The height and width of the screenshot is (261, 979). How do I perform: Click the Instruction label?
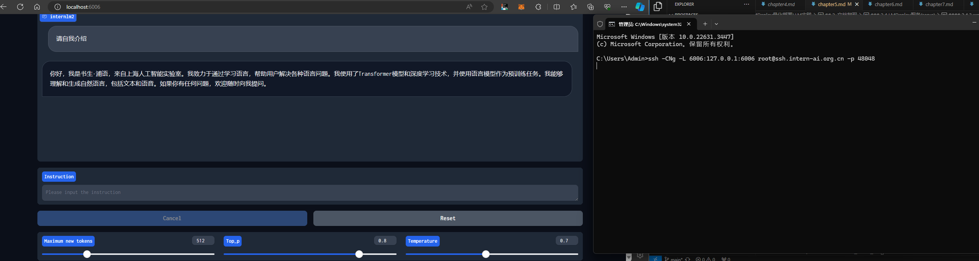click(59, 177)
